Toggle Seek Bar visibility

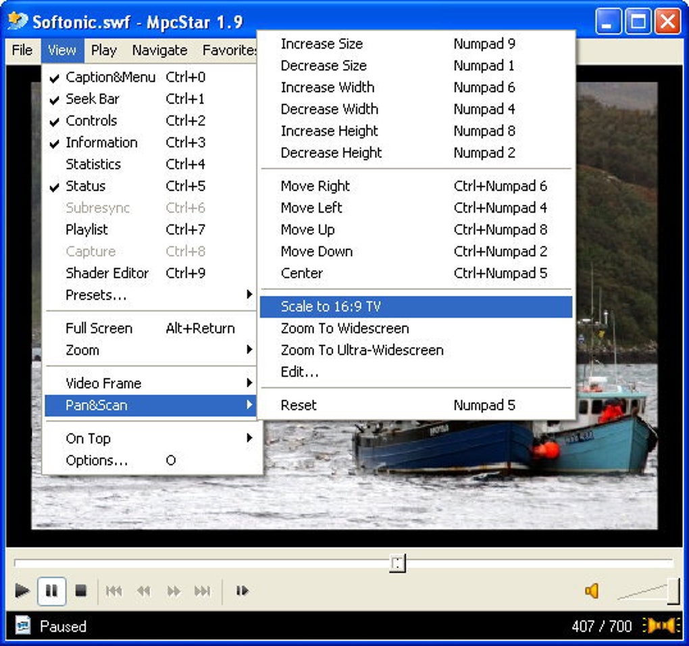(150, 99)
